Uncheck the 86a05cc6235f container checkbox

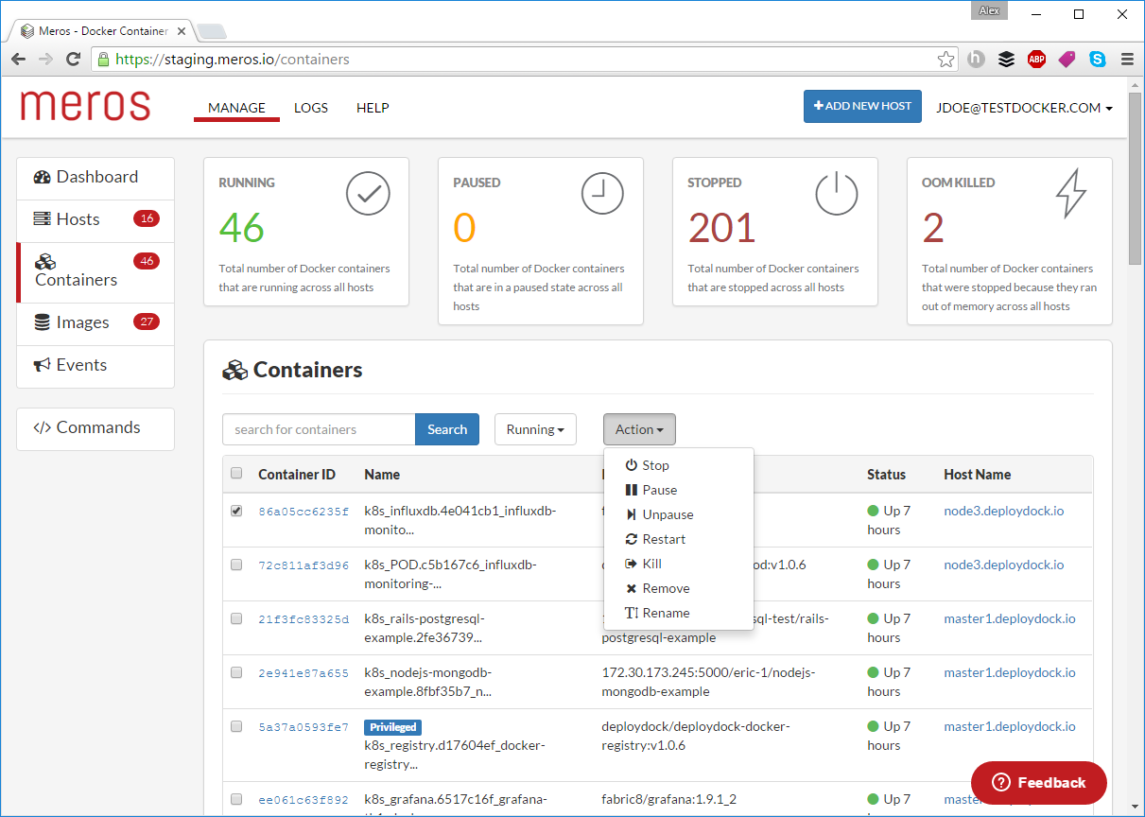point(236,511)
